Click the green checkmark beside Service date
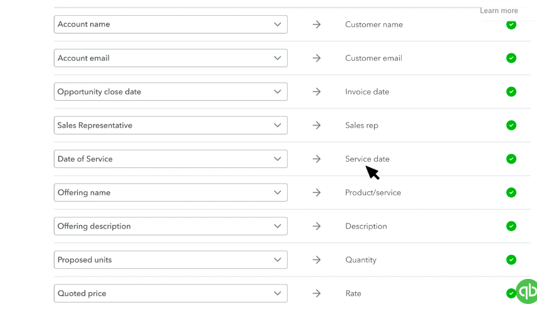 tap(511, 159)
